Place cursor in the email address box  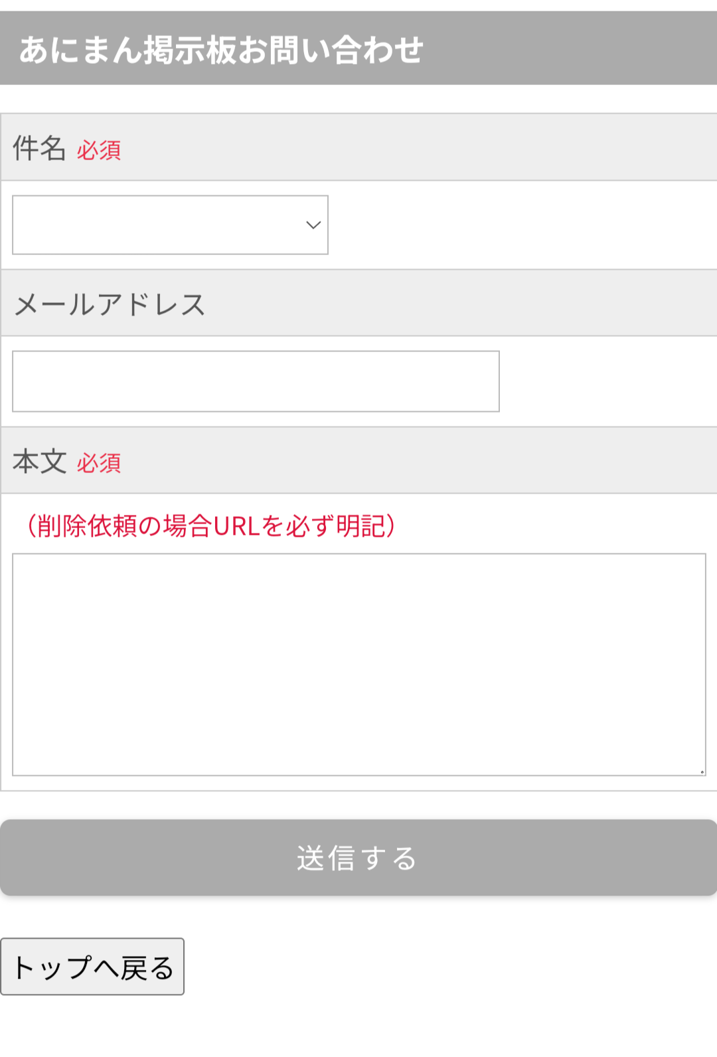(256, 381)
